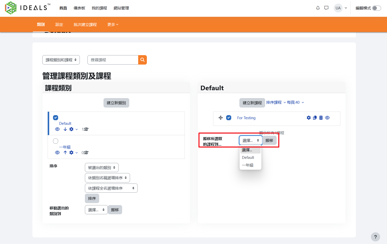Hide the For Testing course via eye icon
The image size is (387, 244).
(x=327, y=118)
